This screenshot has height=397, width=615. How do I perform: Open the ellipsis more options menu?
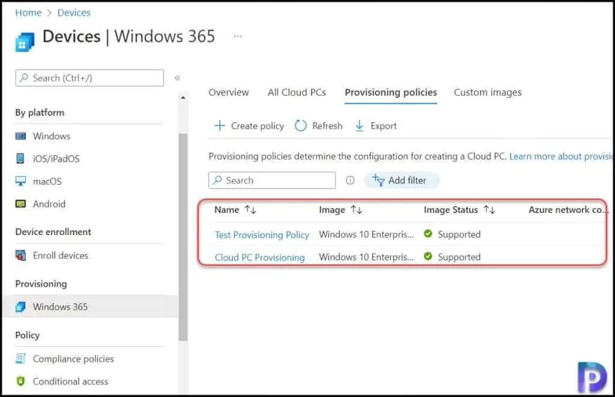238,36
